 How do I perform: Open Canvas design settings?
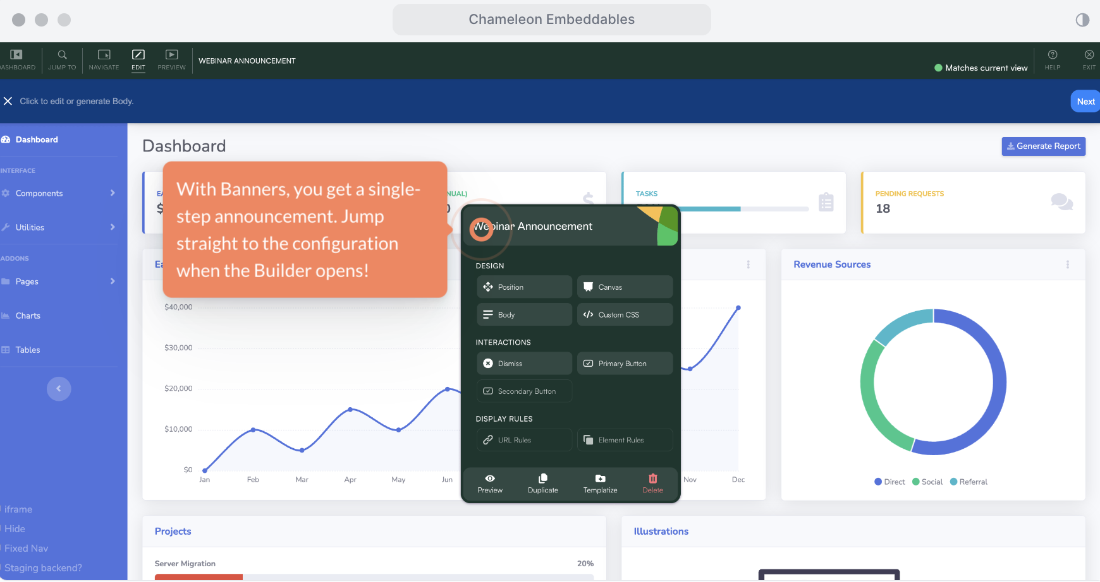click(x=625, y=287)
